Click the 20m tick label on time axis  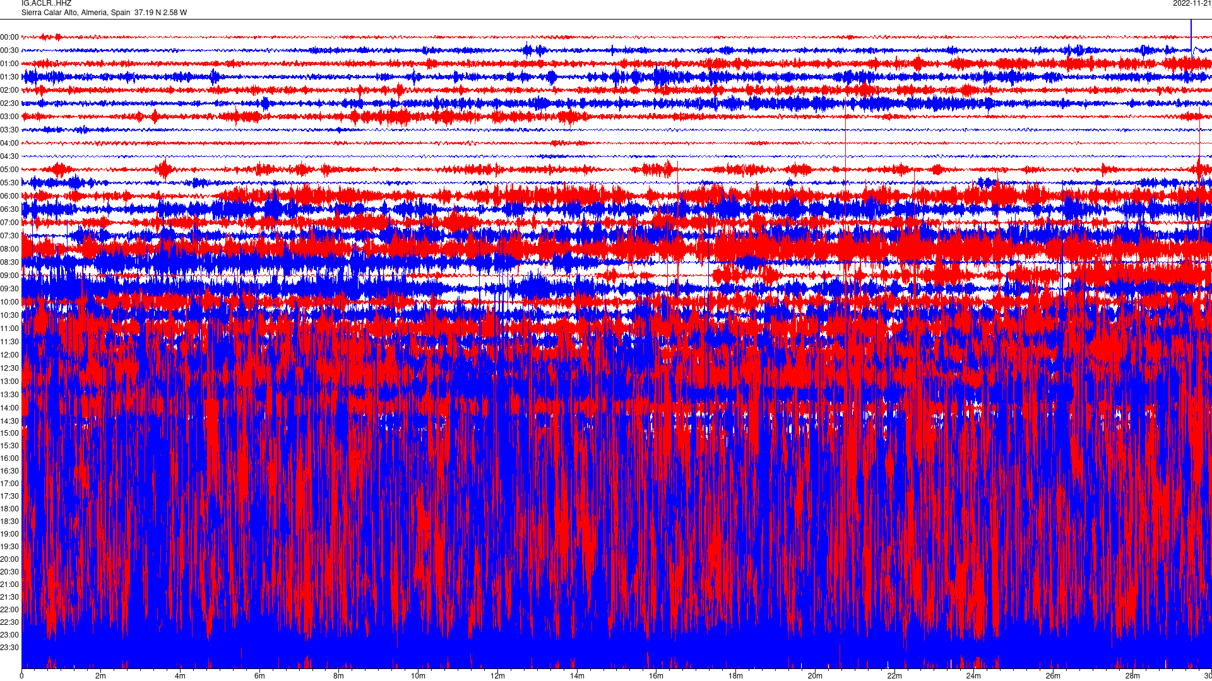click(x=815, y=676)
